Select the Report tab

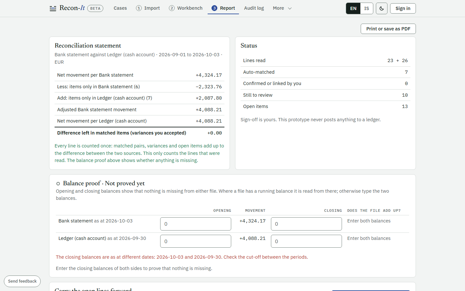(x=223, y=8)
